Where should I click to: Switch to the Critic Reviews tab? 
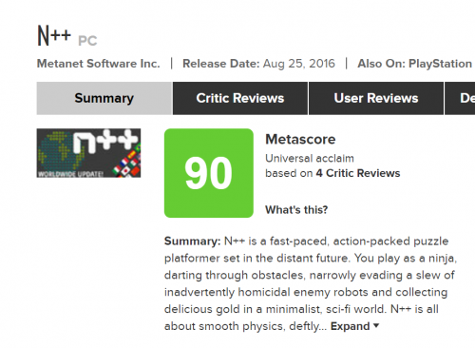240,98
